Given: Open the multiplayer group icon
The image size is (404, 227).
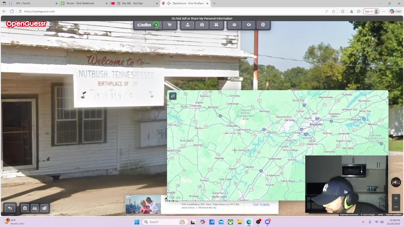Looking at the screenshot, I should (202, 25).
